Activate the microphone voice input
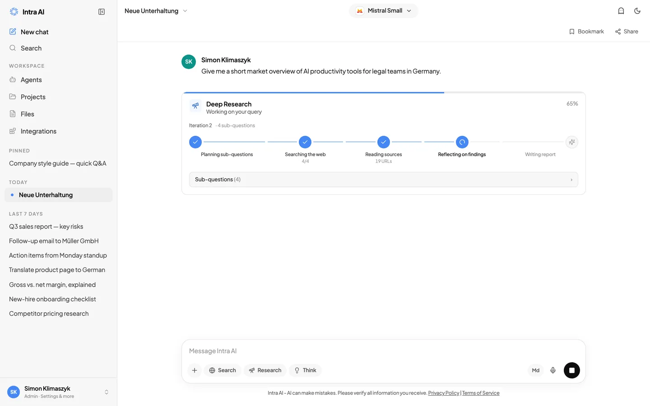This screenshot has width=650, height=406. click(x=553, y=370)
